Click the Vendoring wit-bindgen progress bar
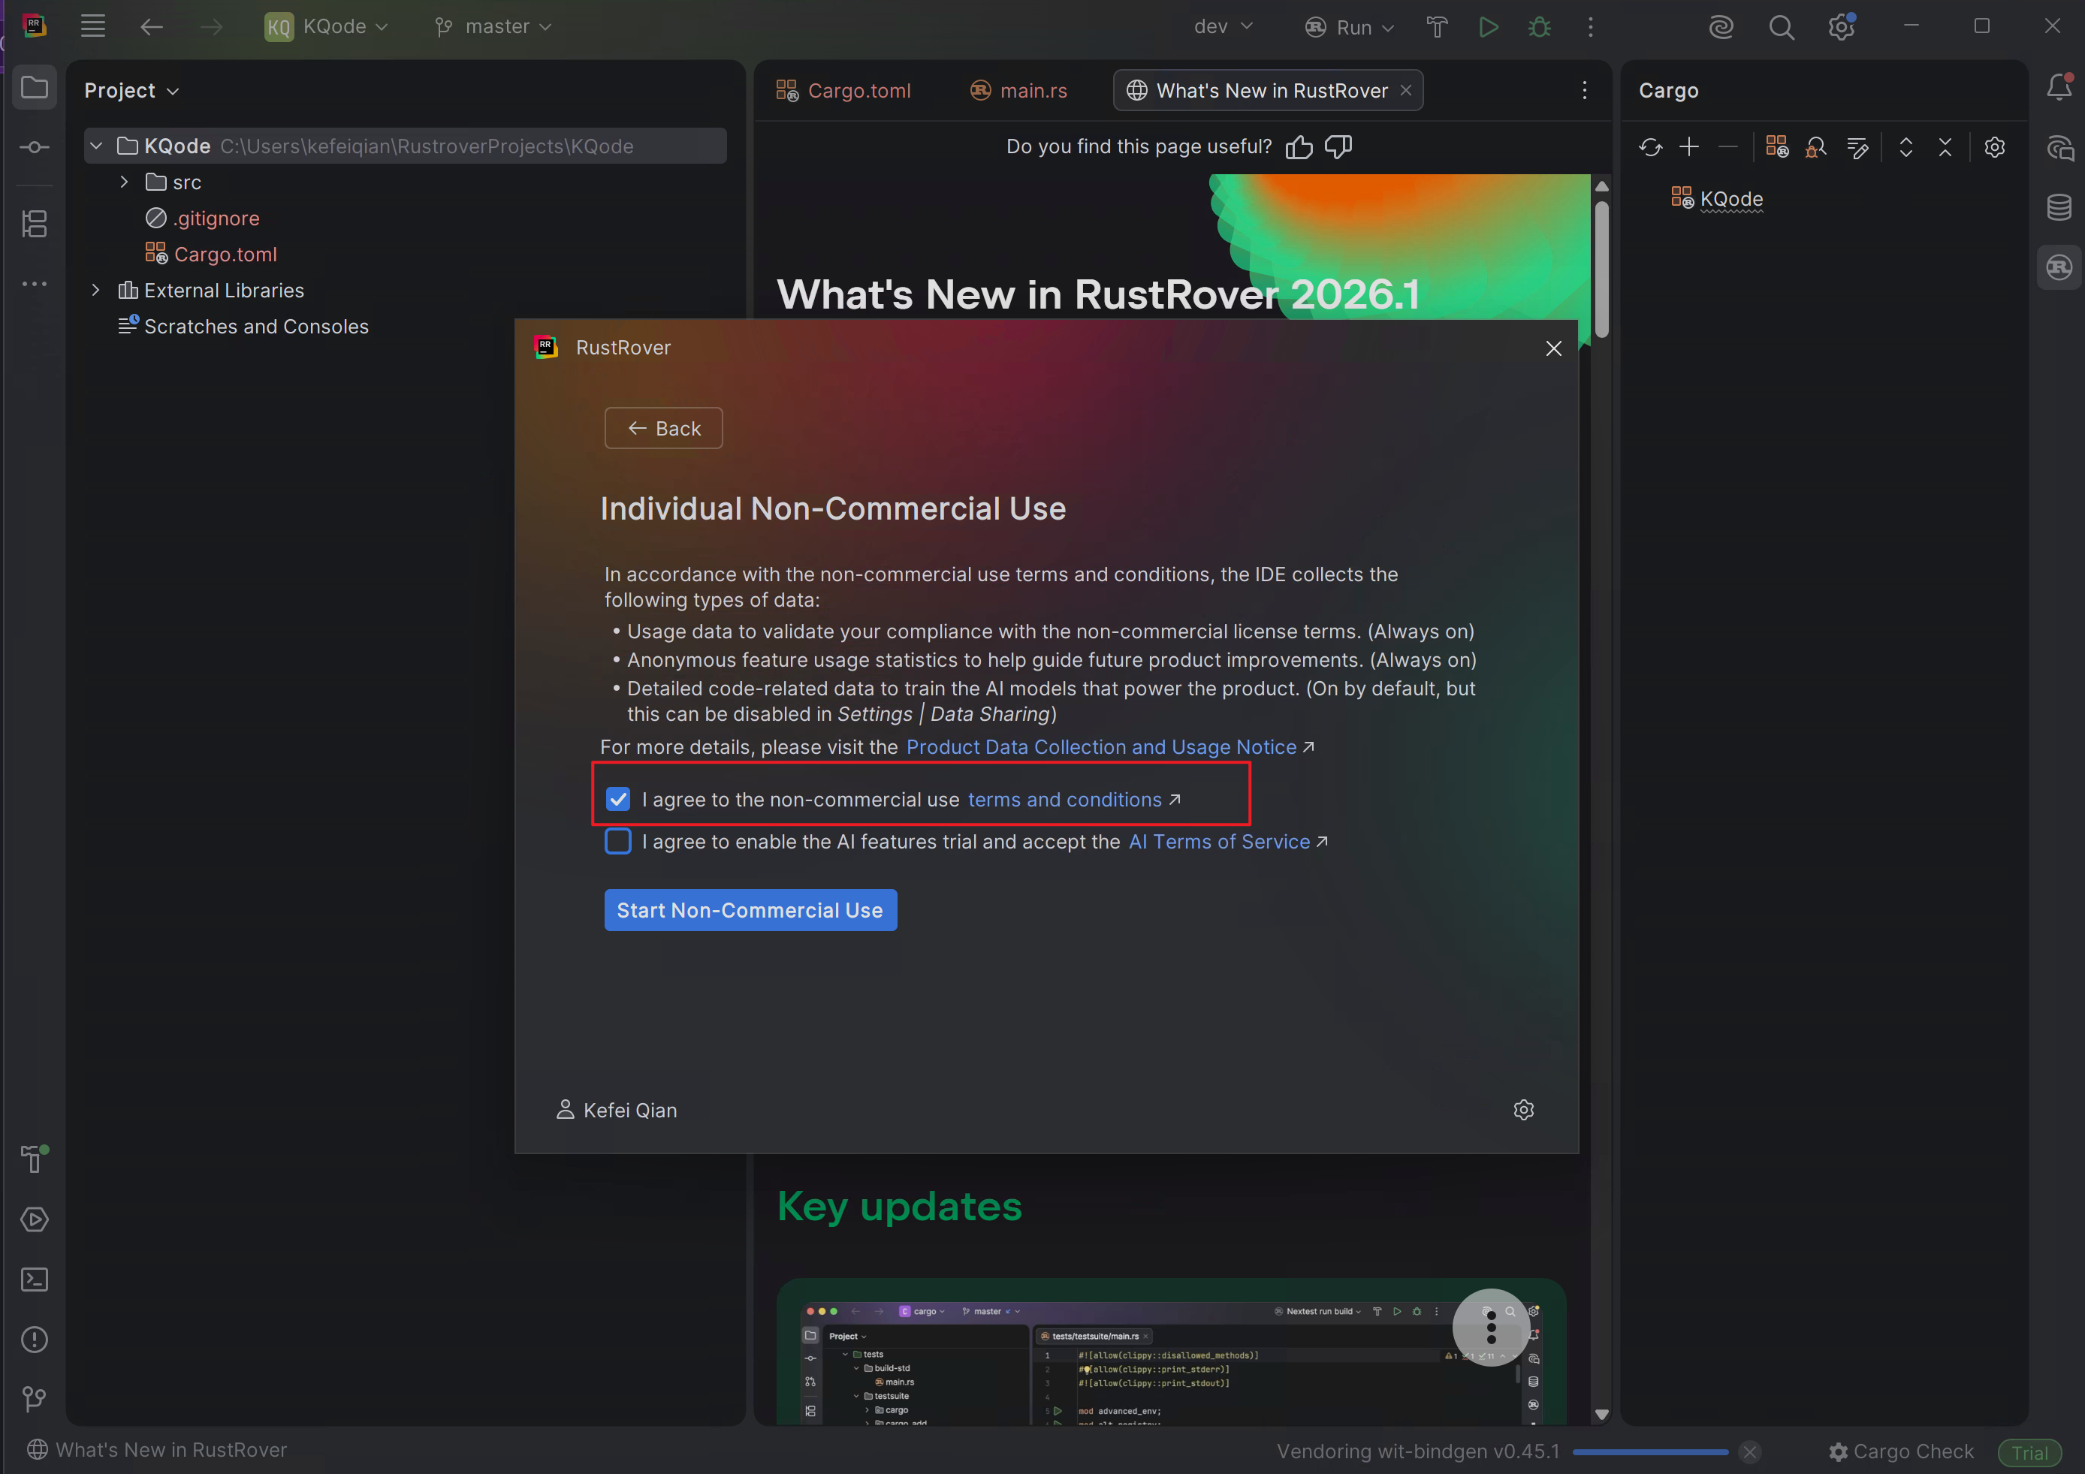 1650,1452
